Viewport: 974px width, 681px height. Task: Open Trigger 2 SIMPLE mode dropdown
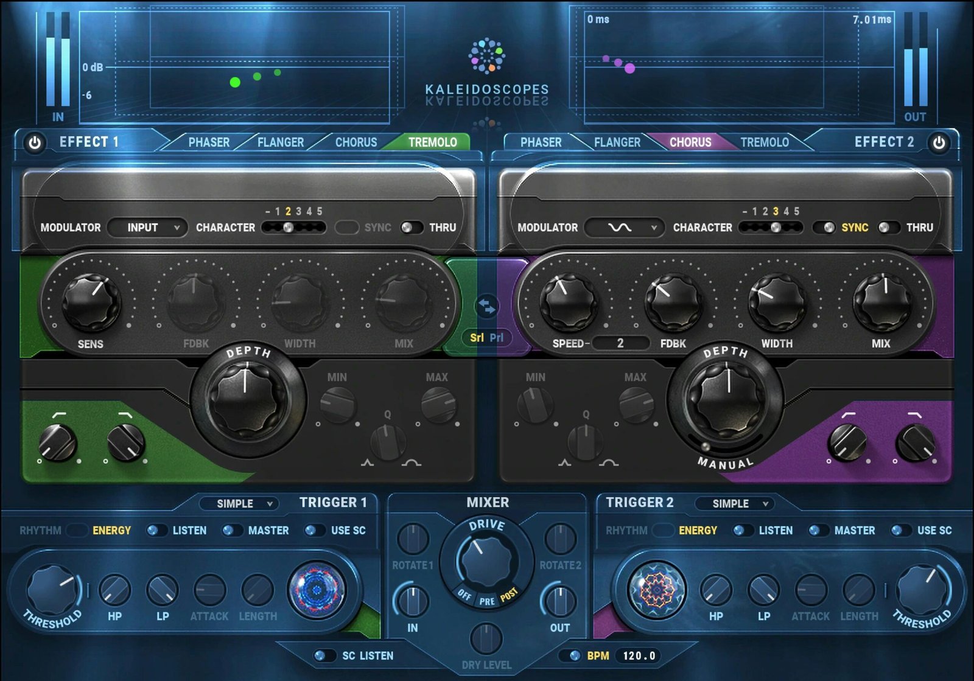pyautogui.click(x=735, y=504)
